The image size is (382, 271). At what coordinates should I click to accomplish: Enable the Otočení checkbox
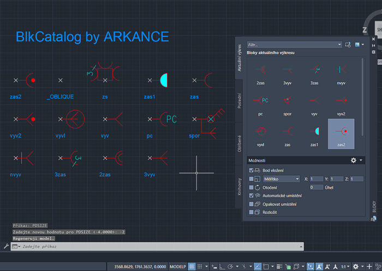point(252,187)
